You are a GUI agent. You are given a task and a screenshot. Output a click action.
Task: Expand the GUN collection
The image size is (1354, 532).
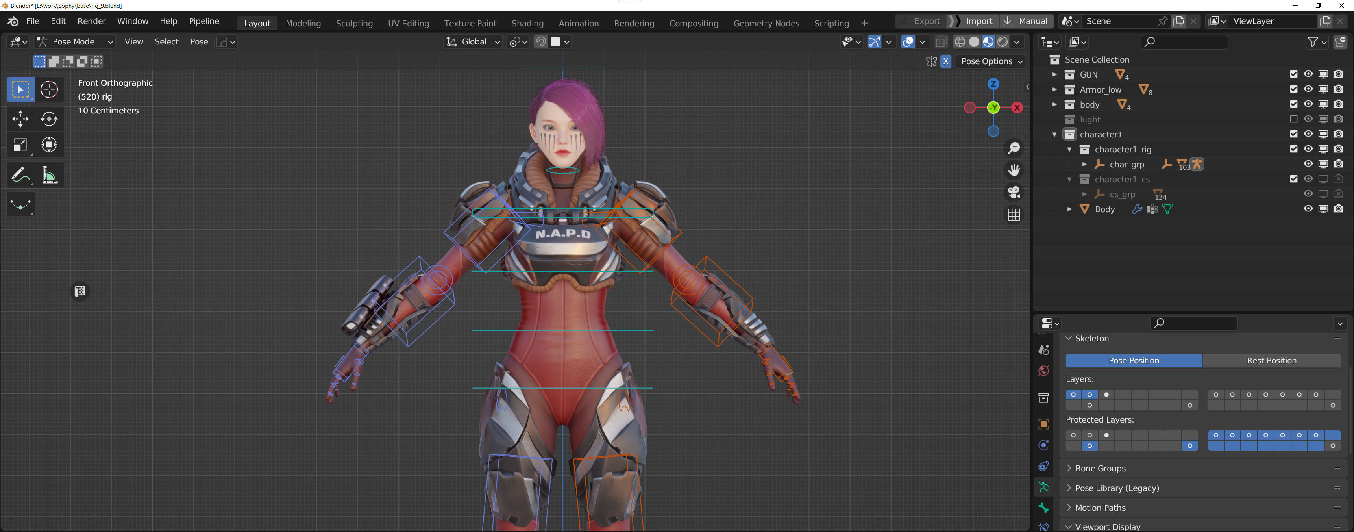1054,75
